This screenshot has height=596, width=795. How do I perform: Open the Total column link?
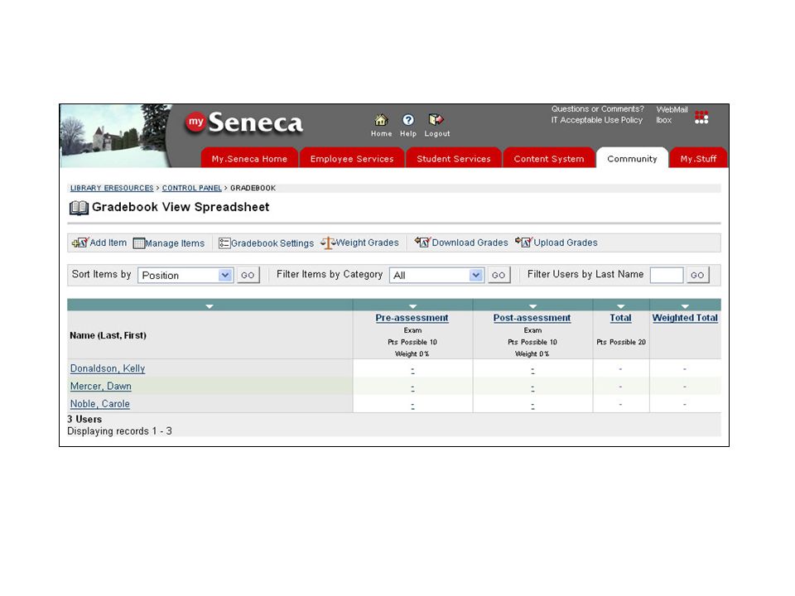tap(620, 318)
